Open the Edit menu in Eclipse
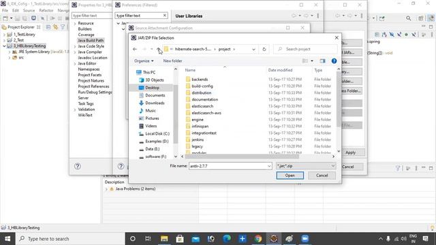This screenshot has width=436, height=245. 16,11
